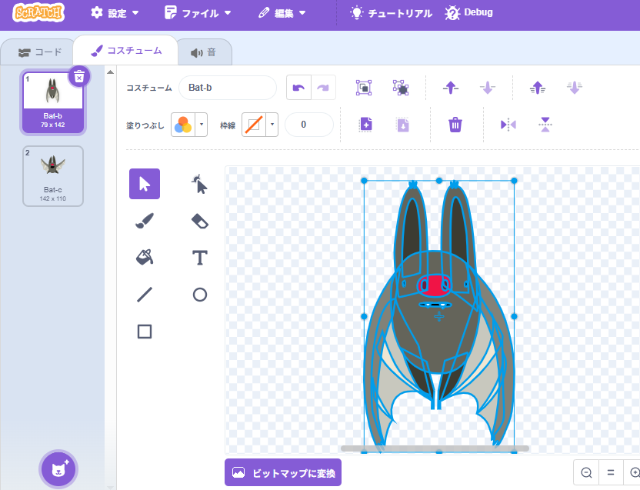Switch to the コスチューム tab
640x490 pixels.
pos(126,51)
